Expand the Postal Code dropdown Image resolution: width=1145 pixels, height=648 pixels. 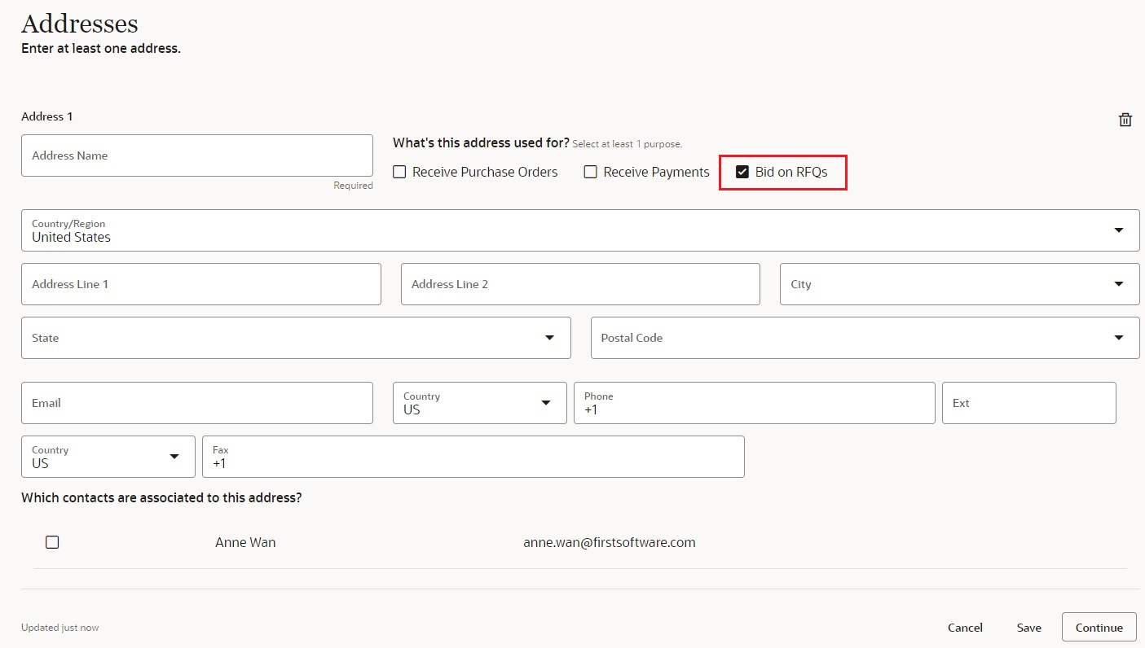point(865,338)
